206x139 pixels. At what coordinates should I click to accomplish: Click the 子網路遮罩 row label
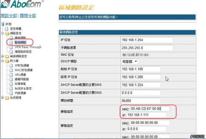[68, 48]
